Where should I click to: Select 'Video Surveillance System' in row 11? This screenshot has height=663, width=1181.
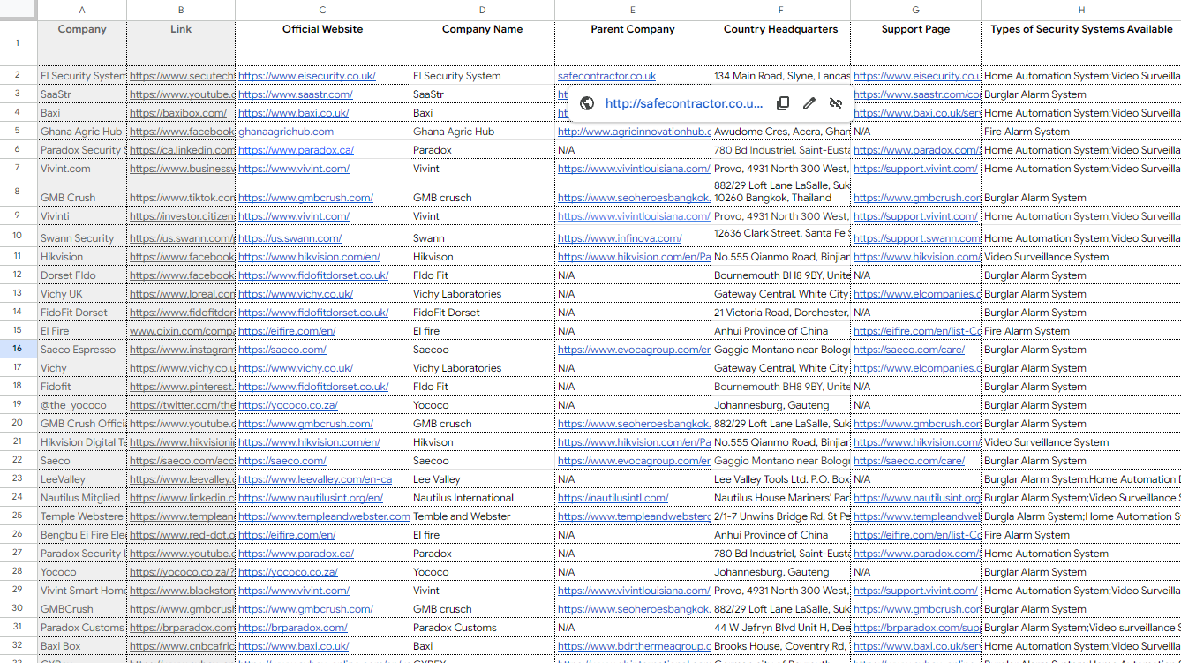1081,257
